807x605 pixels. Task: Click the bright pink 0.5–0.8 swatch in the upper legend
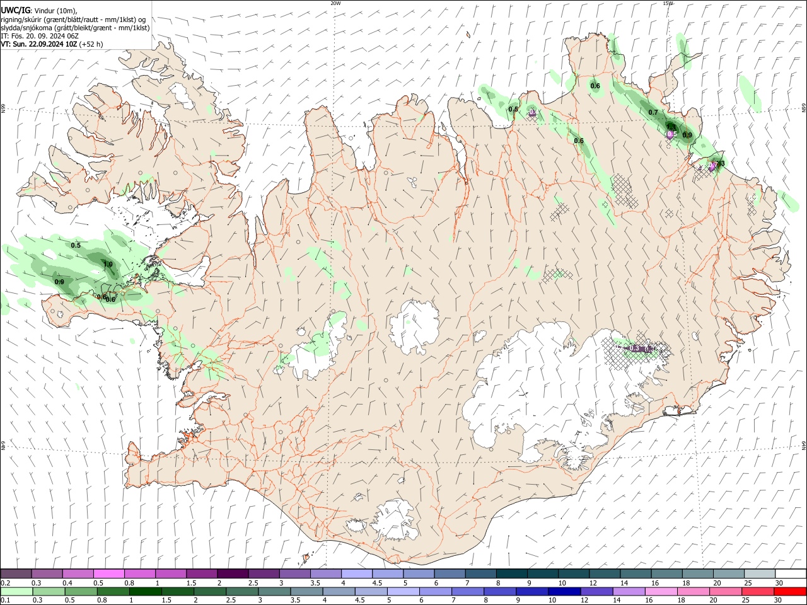tap(108, 574)
